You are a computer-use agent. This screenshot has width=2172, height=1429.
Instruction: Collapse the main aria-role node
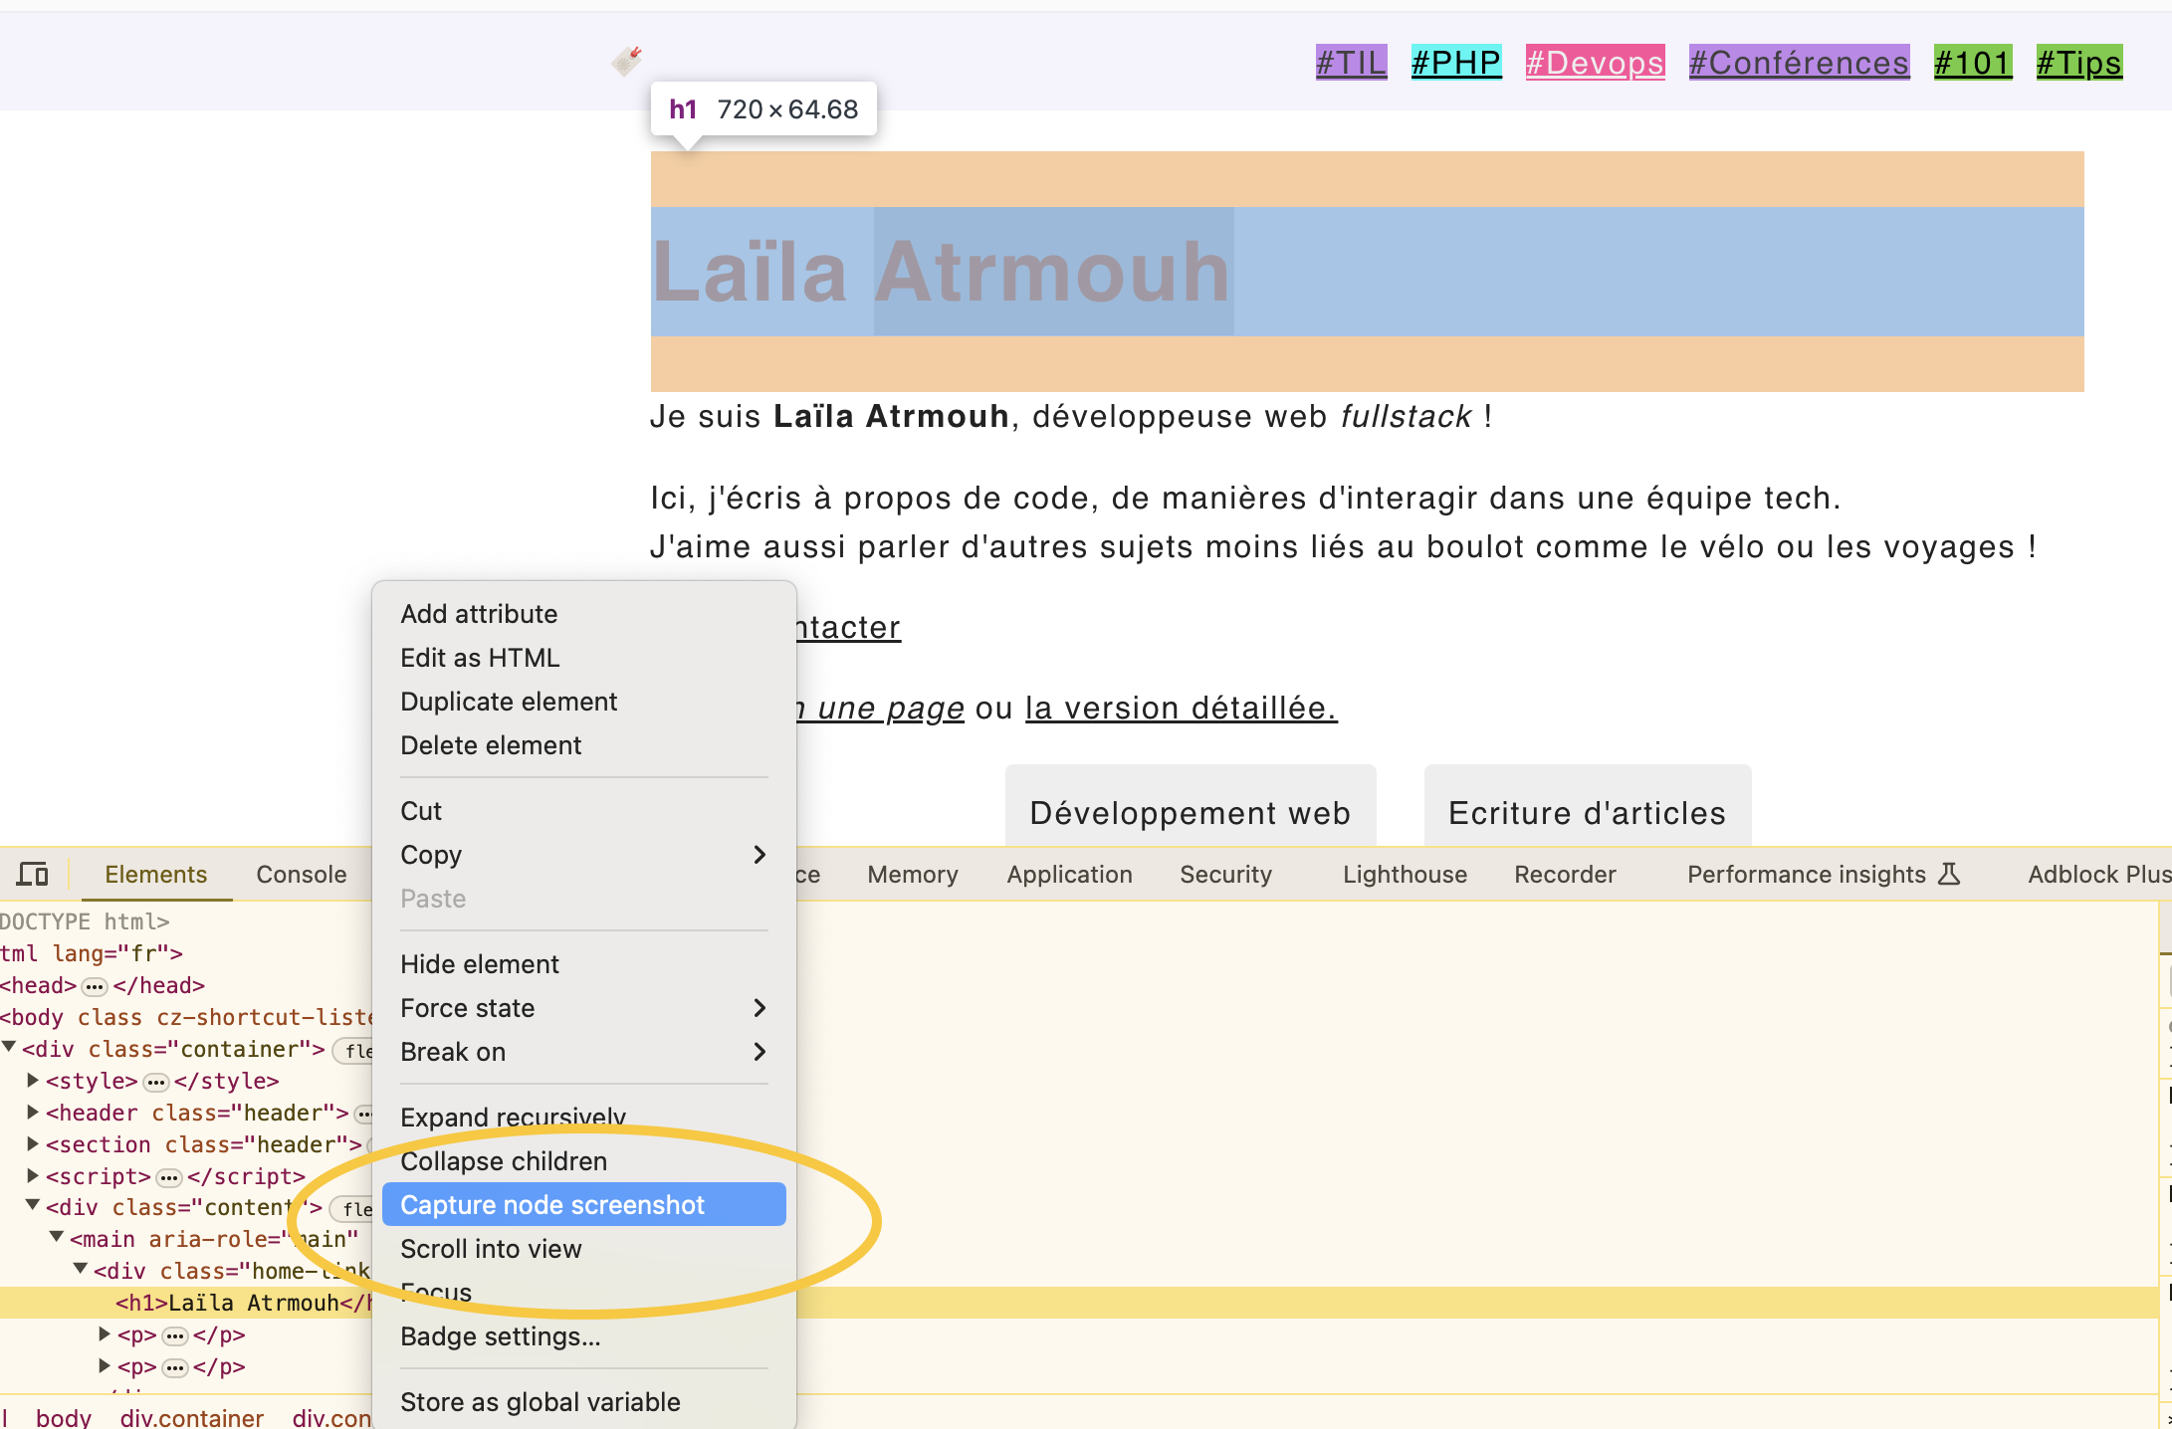coord(57,1237)
